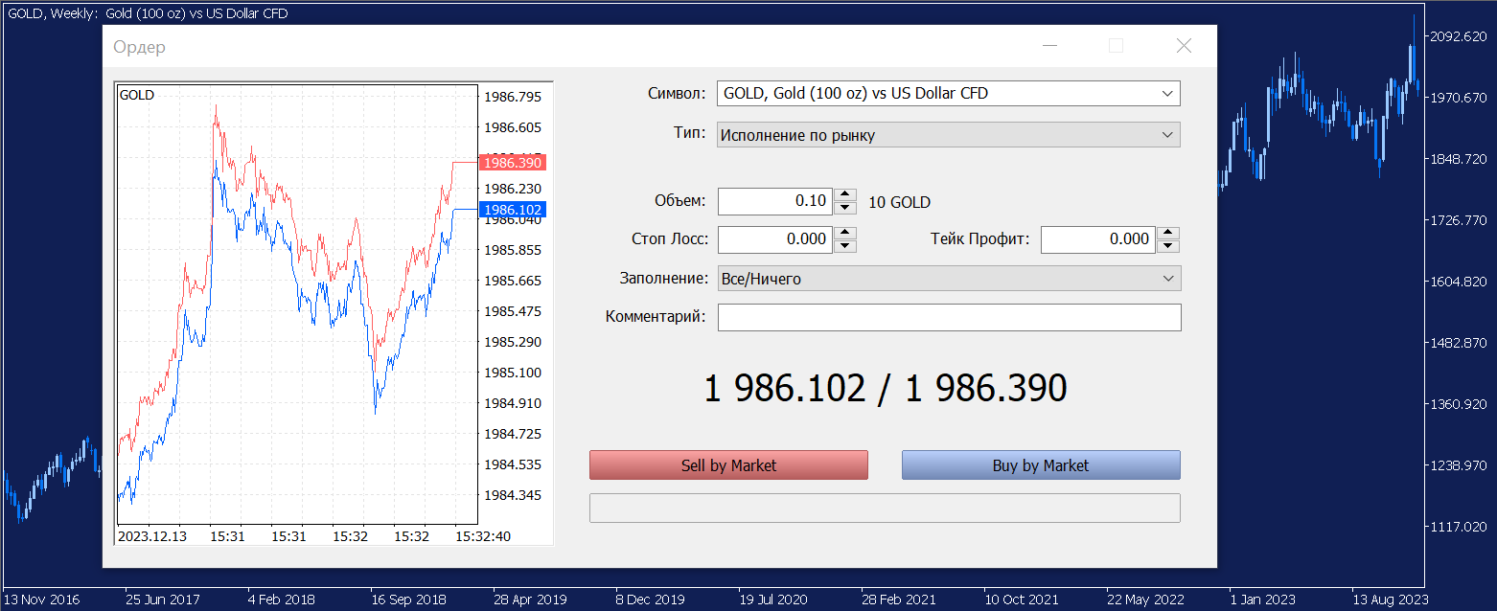Click the Sell by Market button
The height and width of the screenshot is (611, 1497).
coord(728,465)
